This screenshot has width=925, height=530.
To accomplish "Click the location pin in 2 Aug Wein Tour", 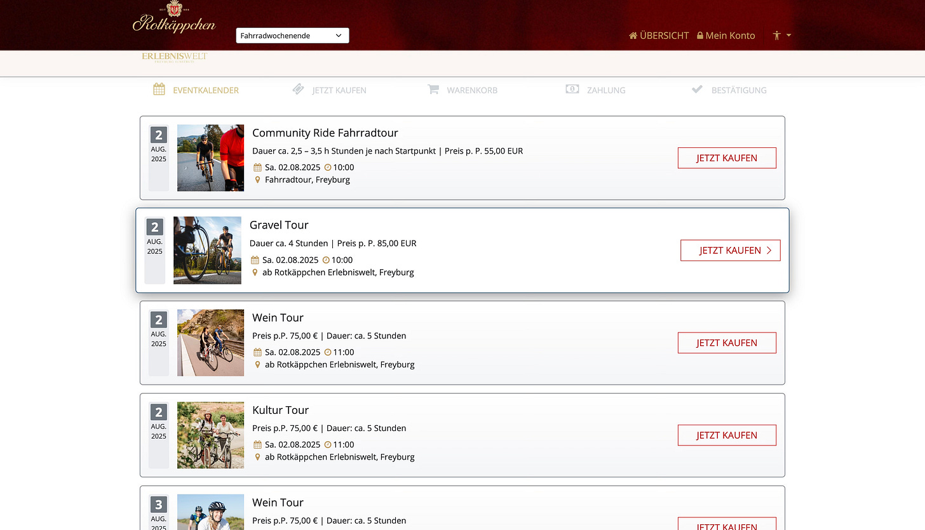I will coord(257,364).
